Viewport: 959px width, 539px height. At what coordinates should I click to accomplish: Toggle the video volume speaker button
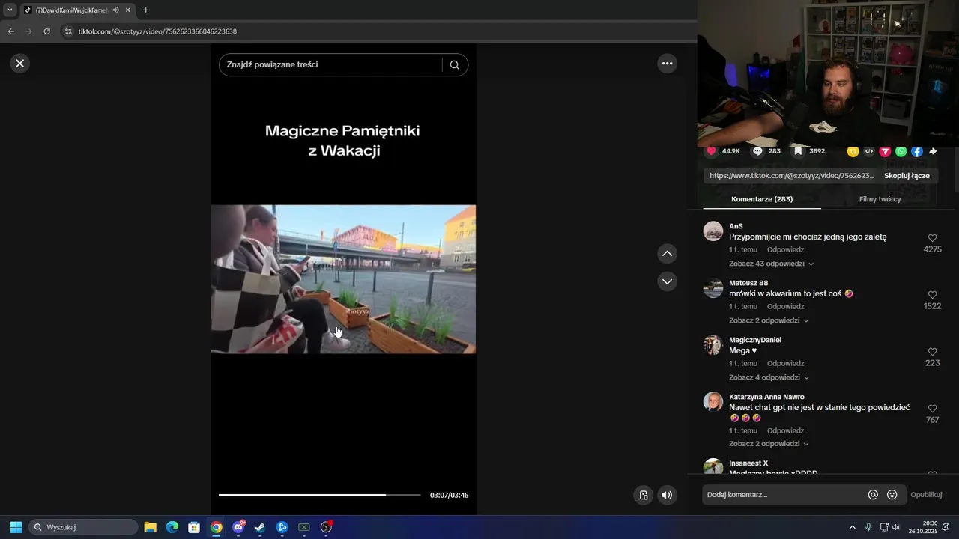(667, 495)
